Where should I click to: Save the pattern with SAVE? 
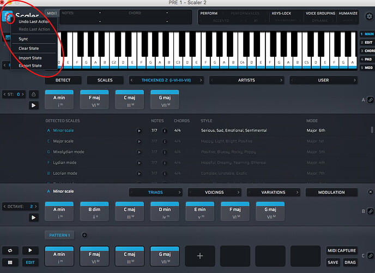coord(333,263)
